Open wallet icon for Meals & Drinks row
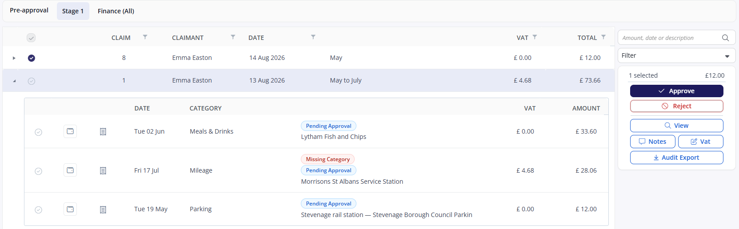Screen dimensions: 739x229 coord(70,131)
